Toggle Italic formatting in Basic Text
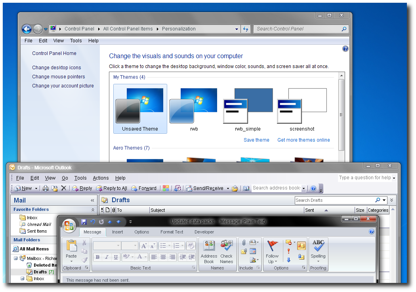Image resolution: width=416 pixels, height=292 pixels. (107, 257)
